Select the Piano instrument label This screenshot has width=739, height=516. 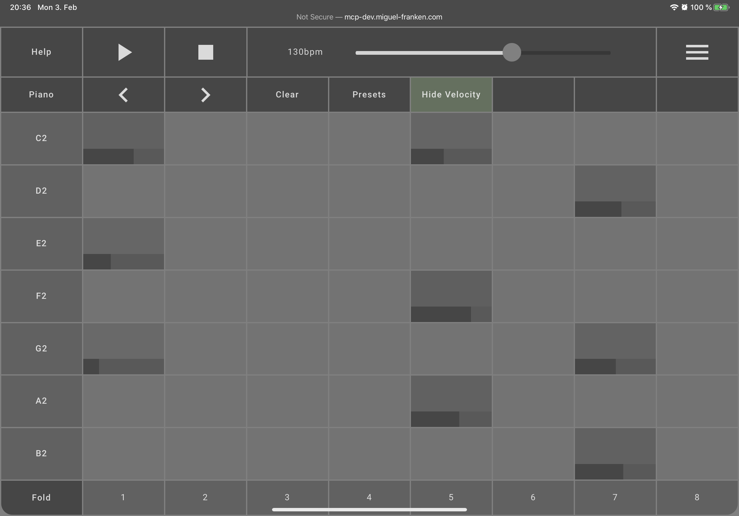(x=41, y=94)
